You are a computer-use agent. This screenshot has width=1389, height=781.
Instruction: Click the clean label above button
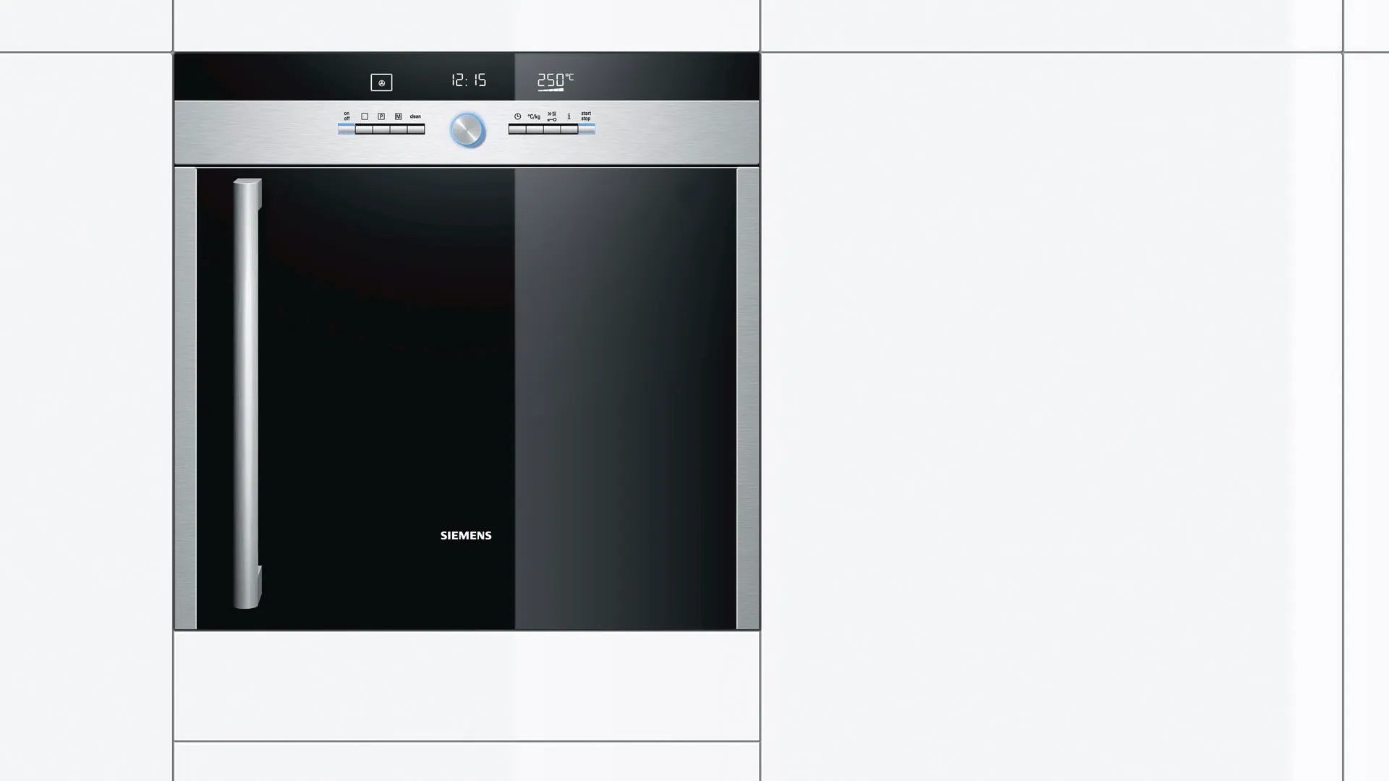click(x=415, y=116)
